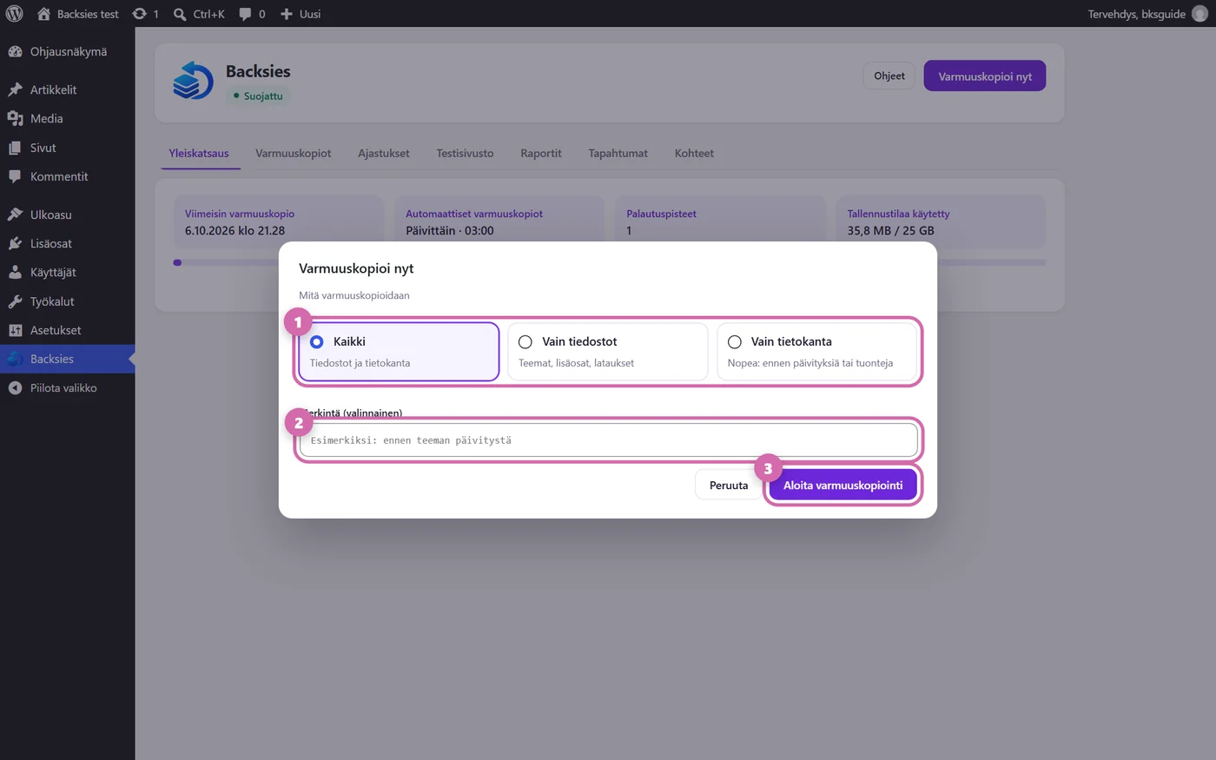Click the Kommentit icon in sidebar
Viewport: 1216px width, 760px height.
[x=15, y=176]
